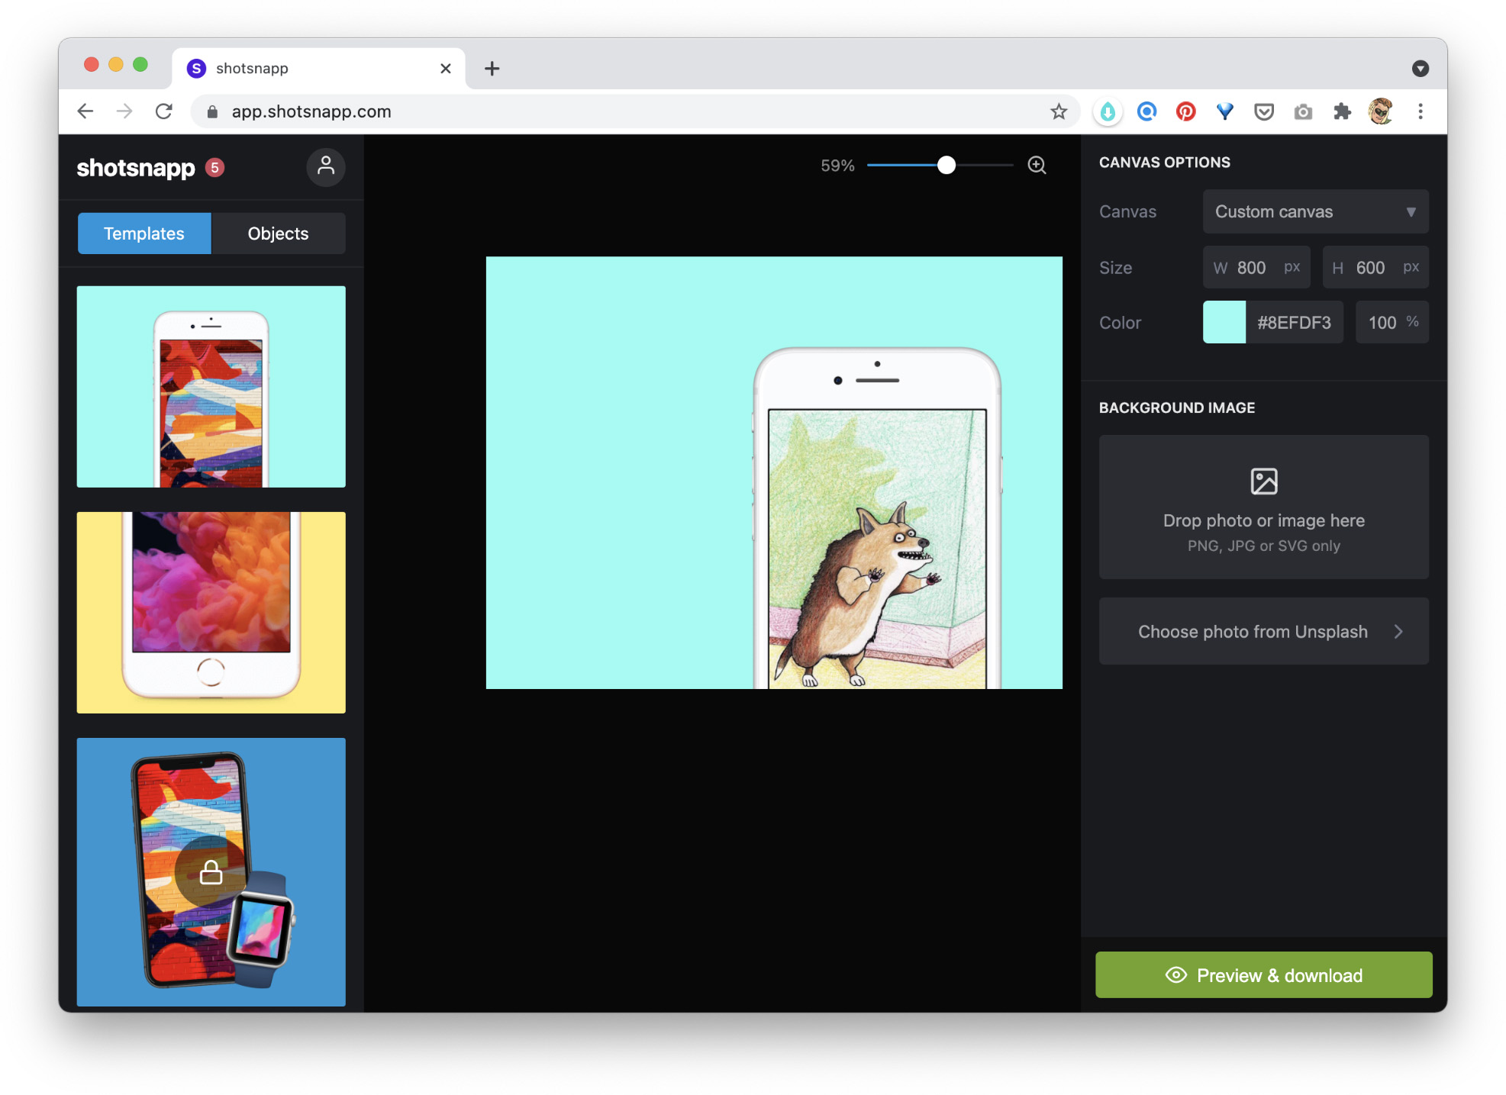Click the camera screenshot extension icon
1506x1095 pixels.
(x=1303, y=111)
